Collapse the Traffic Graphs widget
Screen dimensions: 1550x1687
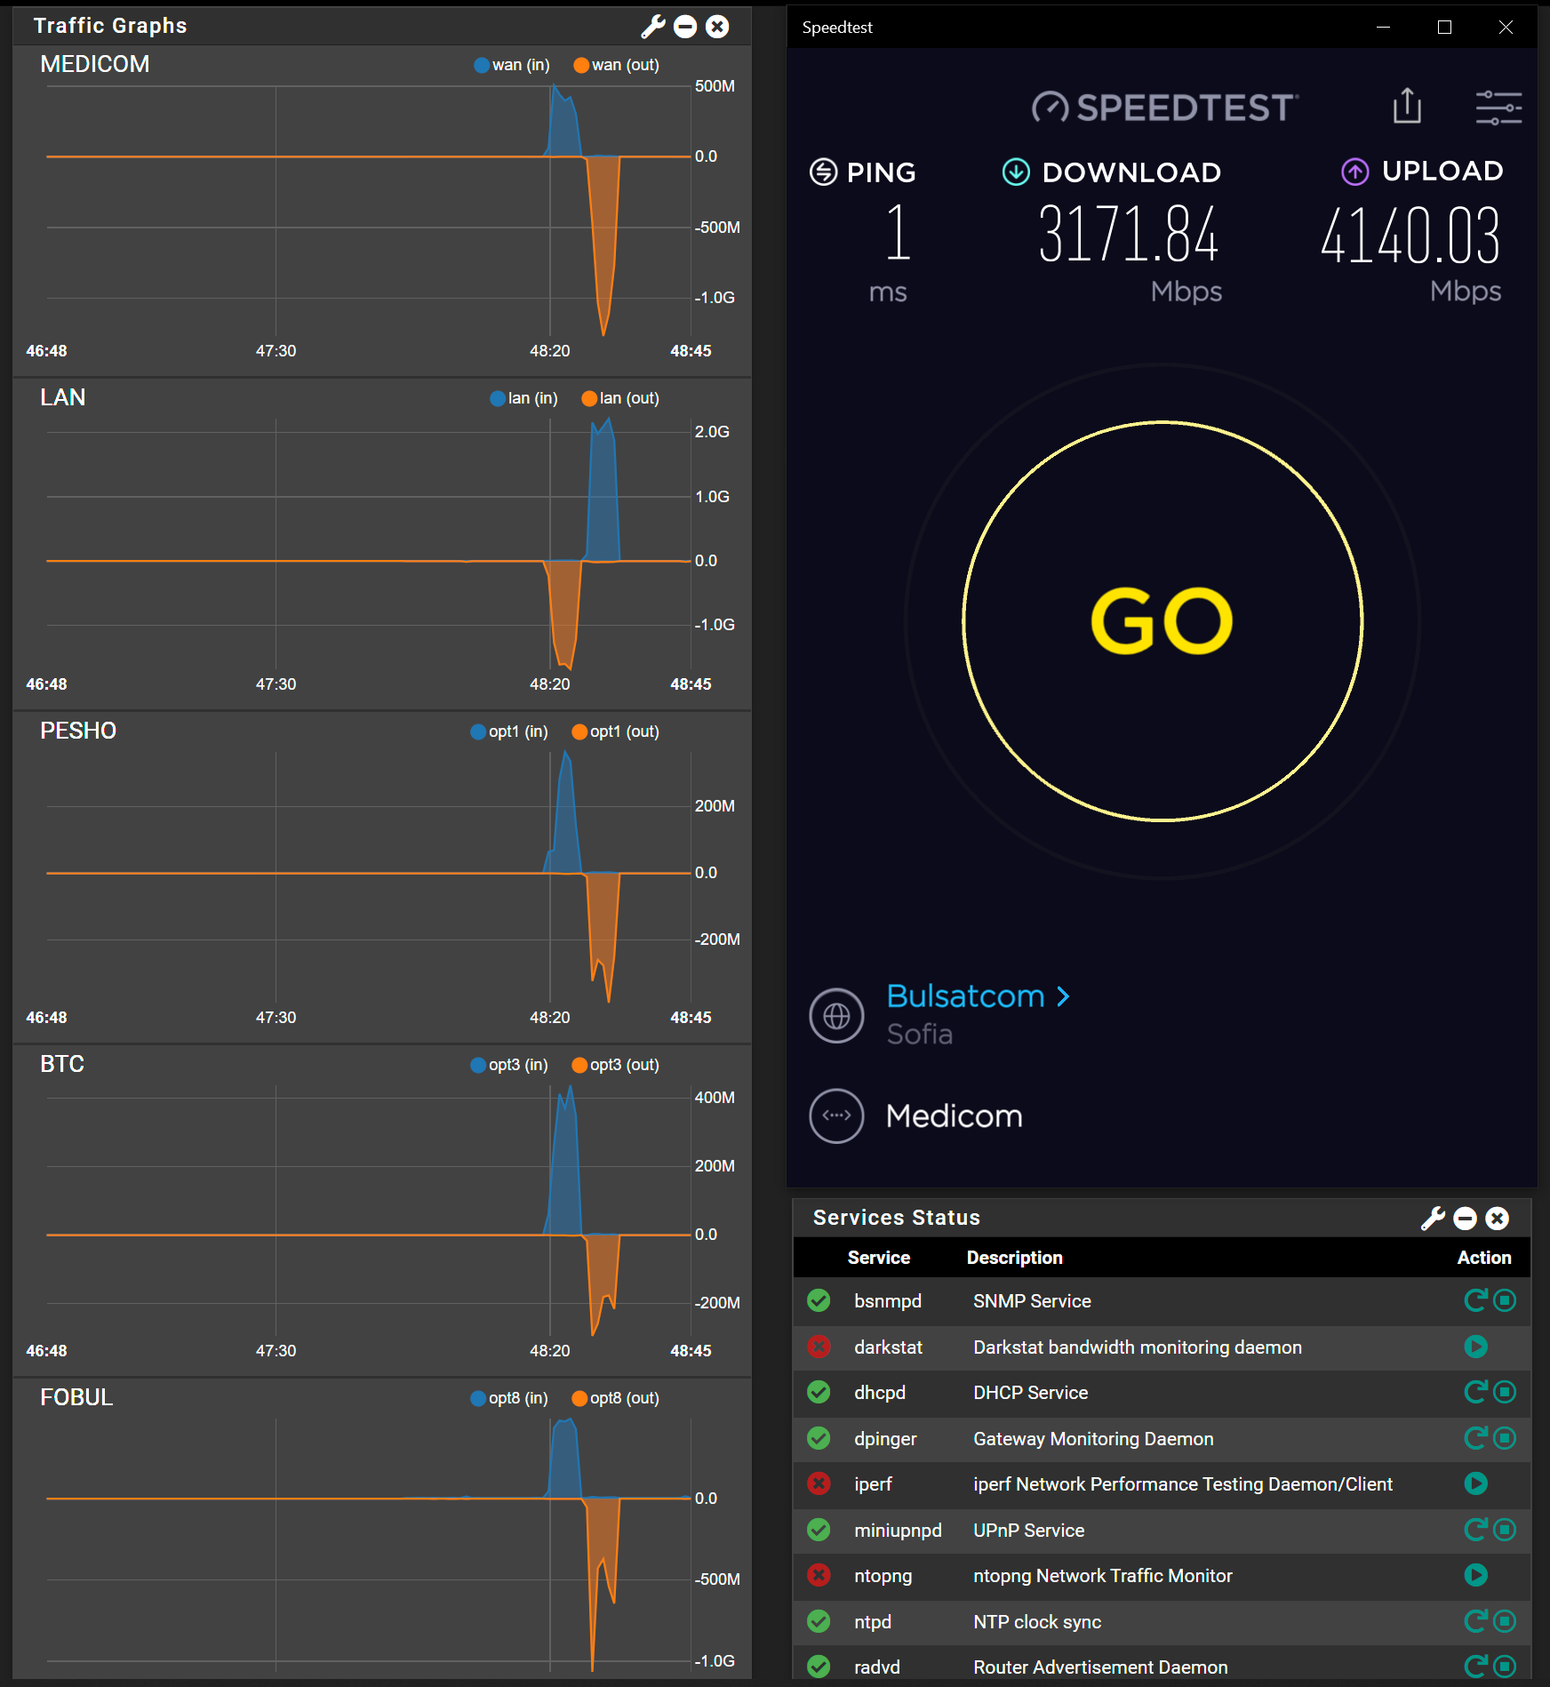(x=685, y=27)
